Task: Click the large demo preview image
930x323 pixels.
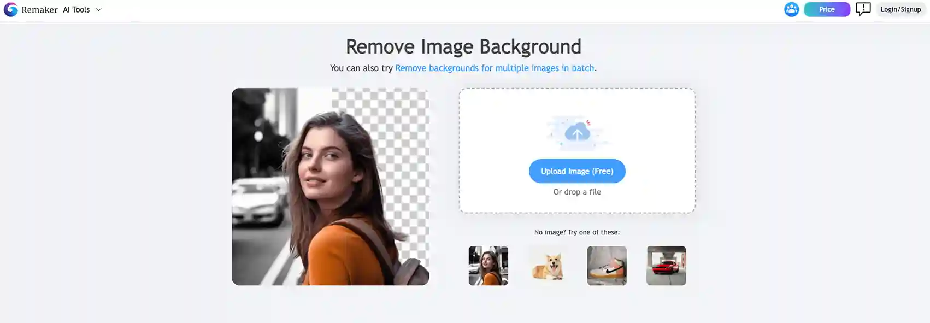Action: click(x=330, y=186)
